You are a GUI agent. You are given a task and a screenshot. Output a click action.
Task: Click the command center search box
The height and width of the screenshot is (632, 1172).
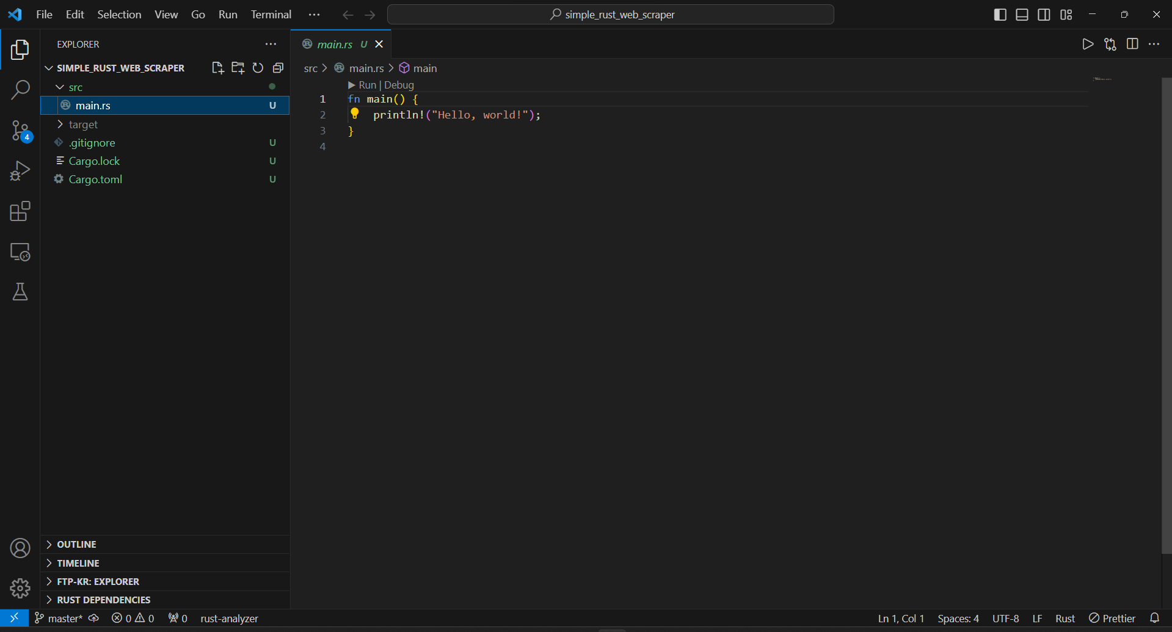tap(611, 15)
